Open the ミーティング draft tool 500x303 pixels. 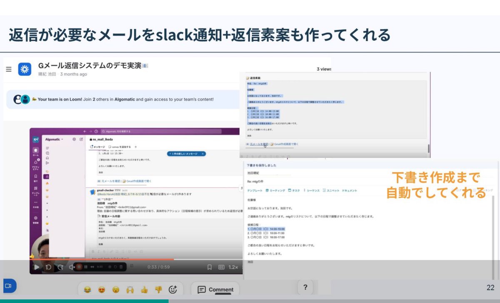[x=275, y=190]
